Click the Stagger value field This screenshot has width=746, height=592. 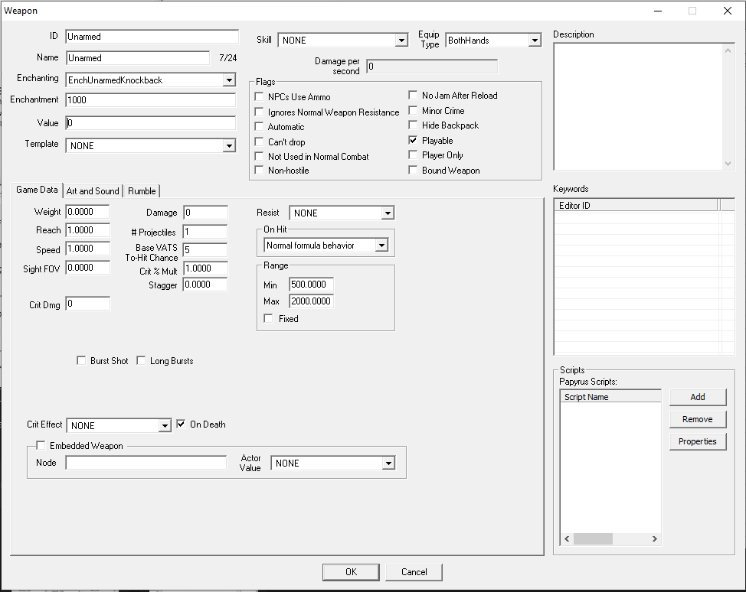click(205, 285)
